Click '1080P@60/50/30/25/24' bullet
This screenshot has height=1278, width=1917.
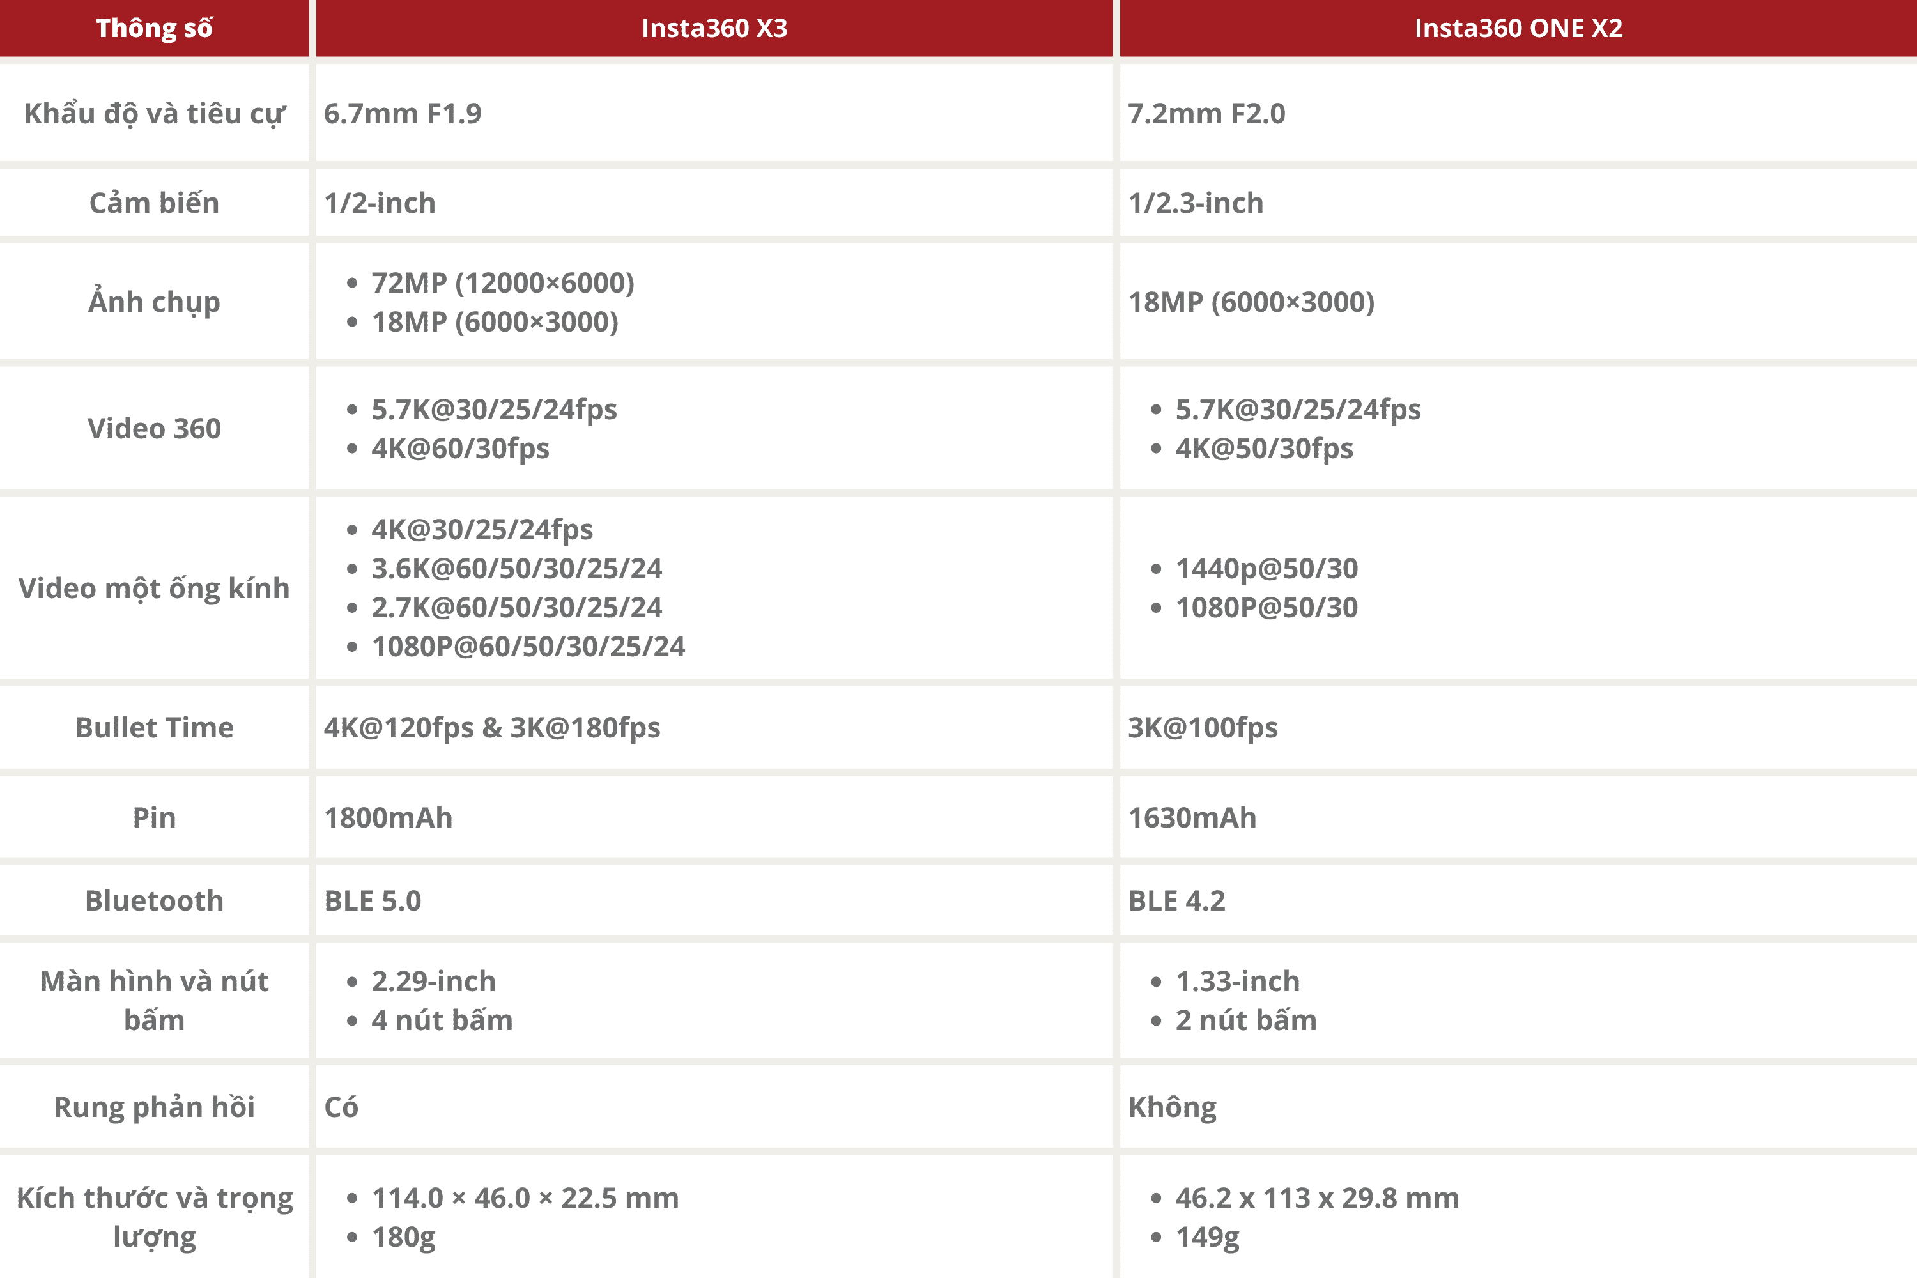[528, 646]
